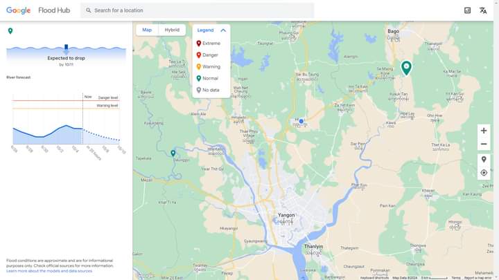The width and height of the screenshot is (499, 280).
Task: Open the language translate icon
Action: tap(483, 10)
